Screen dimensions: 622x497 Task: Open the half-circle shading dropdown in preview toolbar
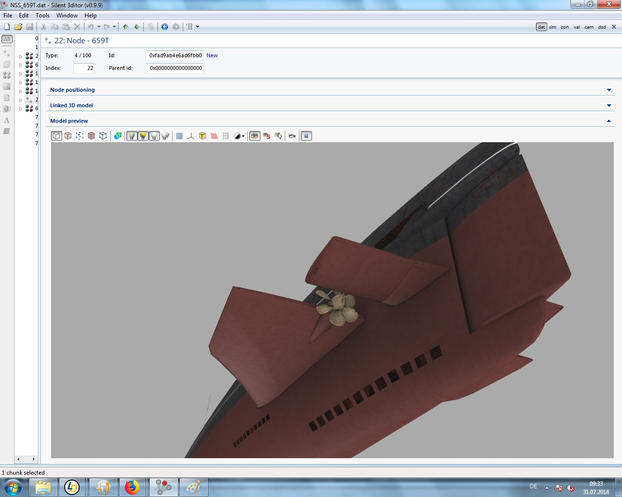(x=239, y=136)
